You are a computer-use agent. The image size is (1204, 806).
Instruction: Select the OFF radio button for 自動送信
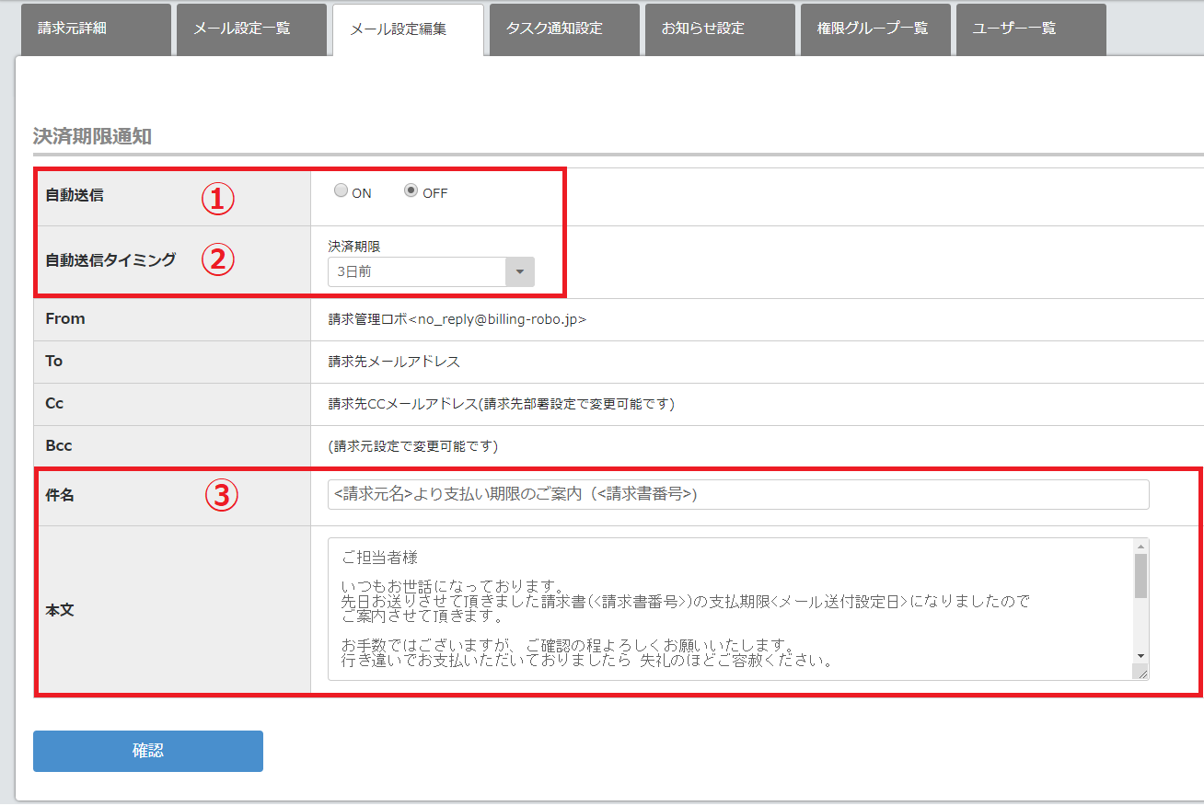[x=411, y=191]
